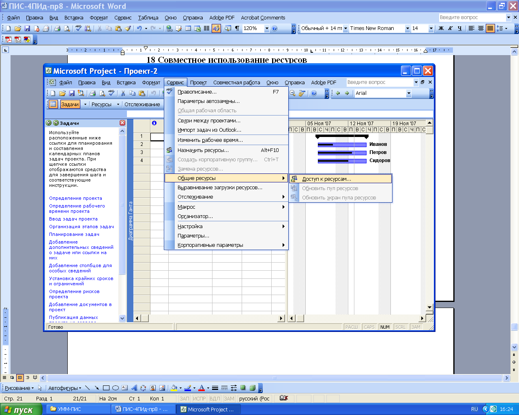Select the Line tool in Drawing toolbar
Viewport: 519px width, 415px height.
88,388
